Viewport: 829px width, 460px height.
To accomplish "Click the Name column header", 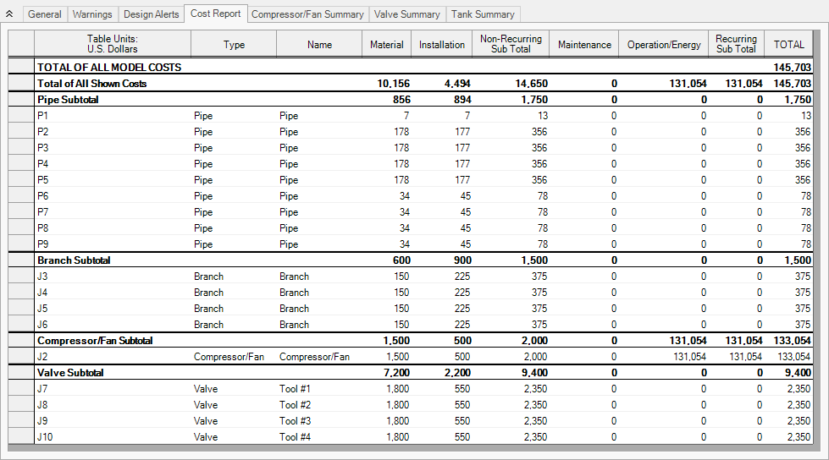I will click(319, 44).
